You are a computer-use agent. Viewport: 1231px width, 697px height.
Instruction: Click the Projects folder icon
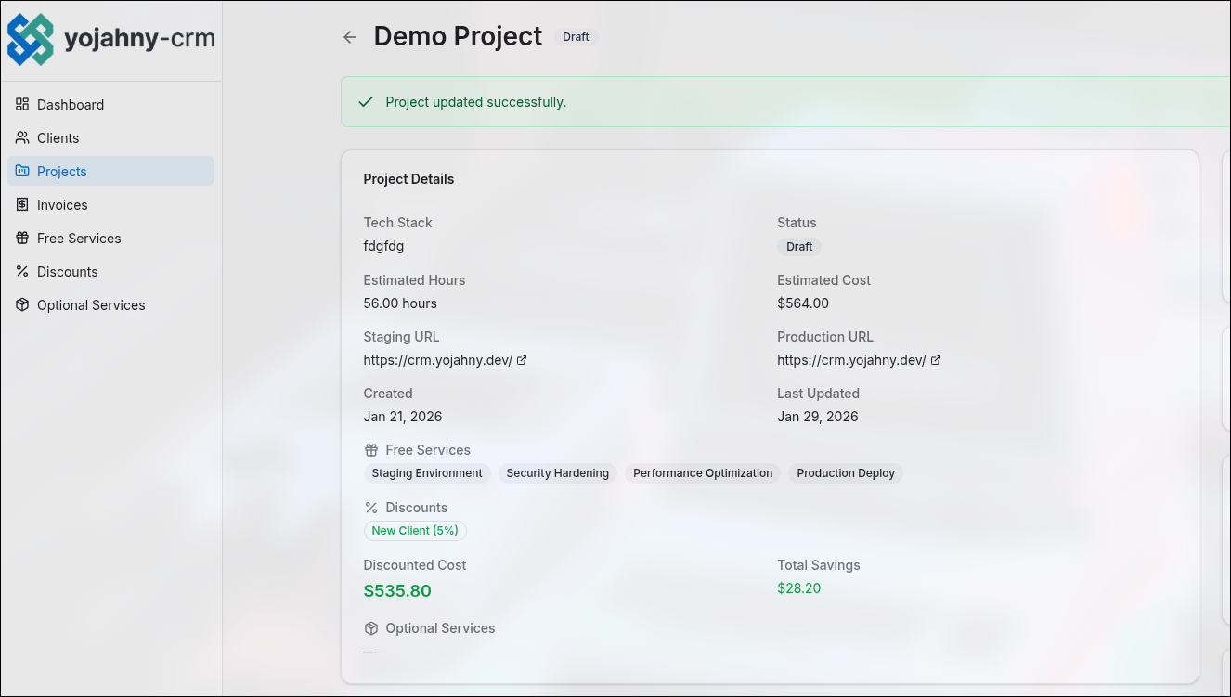coord(22,171)
